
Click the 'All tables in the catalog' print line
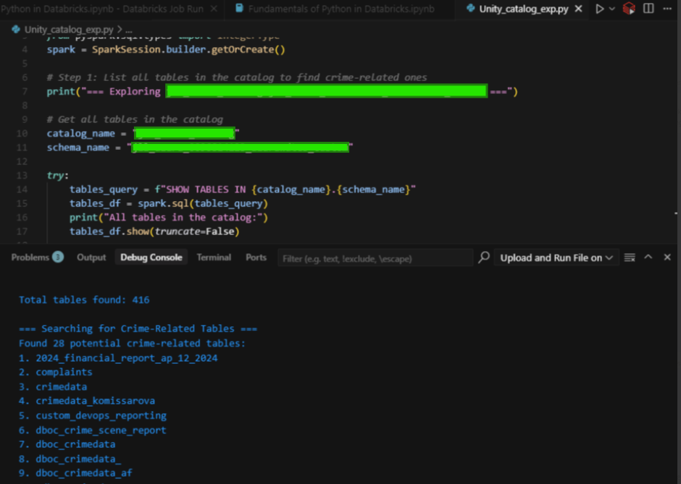click(169, 217)
